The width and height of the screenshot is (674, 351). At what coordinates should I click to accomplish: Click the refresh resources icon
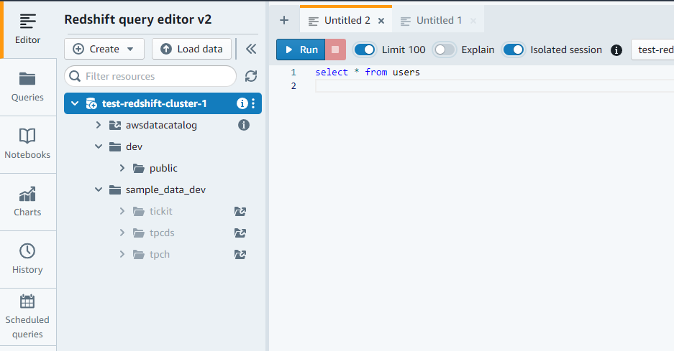pos(251,76)
